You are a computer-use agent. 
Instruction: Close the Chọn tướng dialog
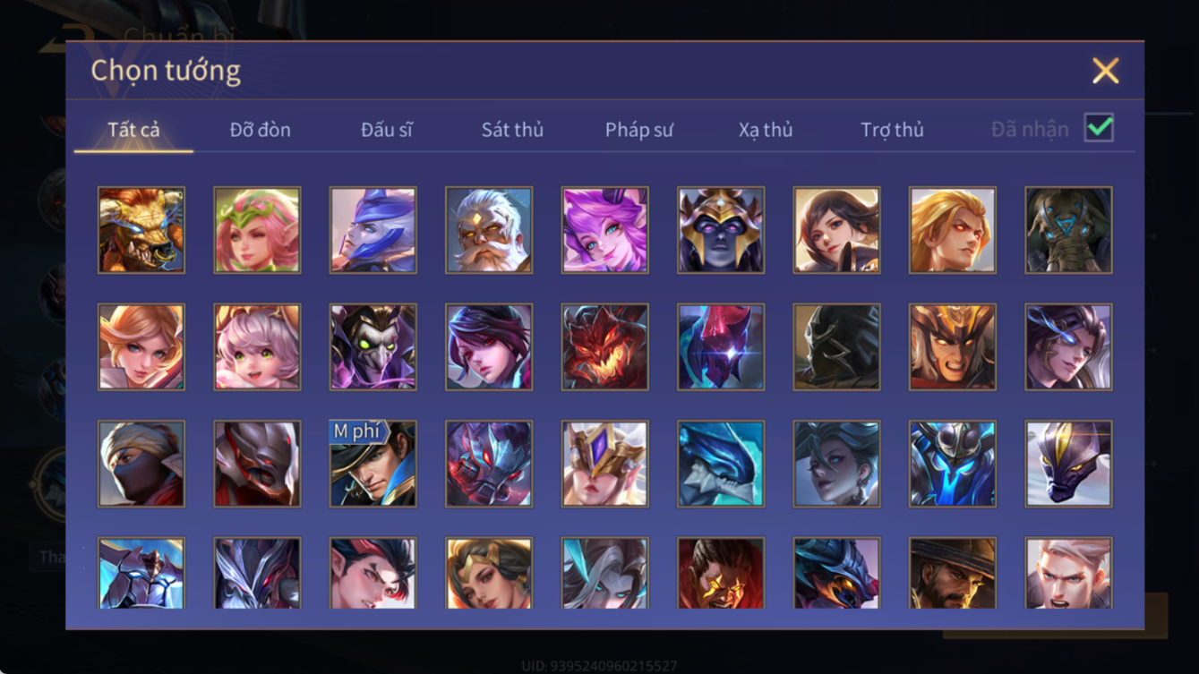tap(1105, 71)
